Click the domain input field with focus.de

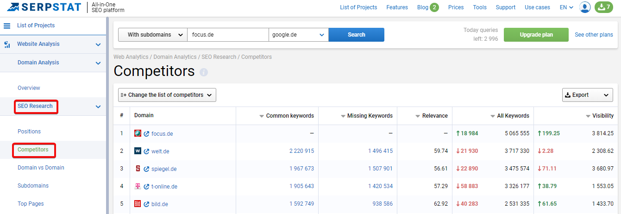pos(228,35)
